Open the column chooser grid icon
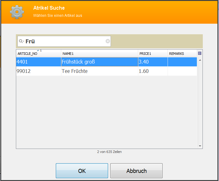 tap(200, 53)
